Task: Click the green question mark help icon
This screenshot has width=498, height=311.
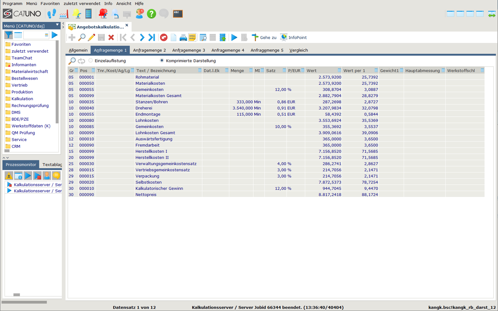Action: pyautogui.click(x=151, y=14)
